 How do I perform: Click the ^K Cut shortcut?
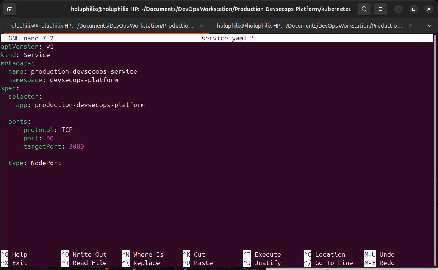coord(194,254)
